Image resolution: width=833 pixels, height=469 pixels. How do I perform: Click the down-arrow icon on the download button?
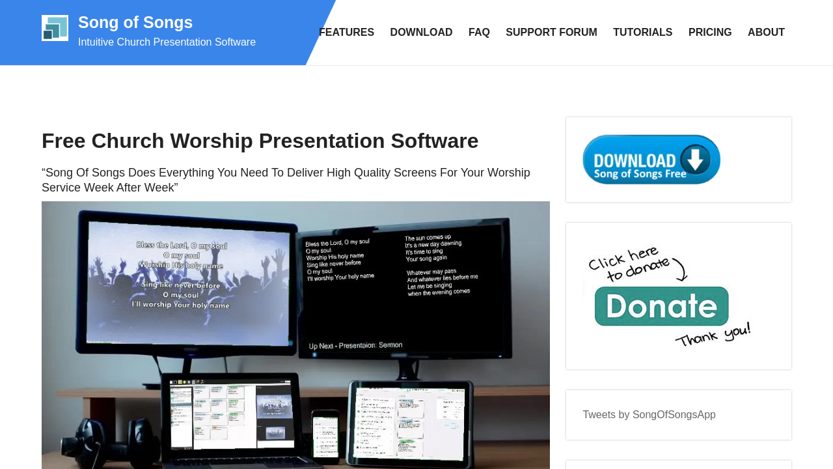click(x=696, y=160)
